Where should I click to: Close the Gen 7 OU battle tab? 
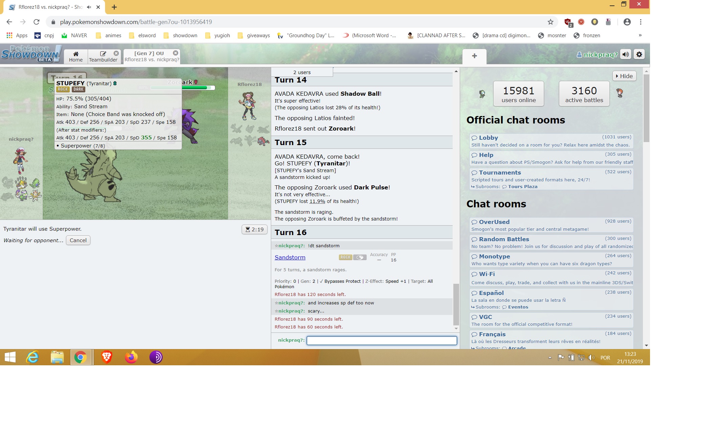[175, 53]
